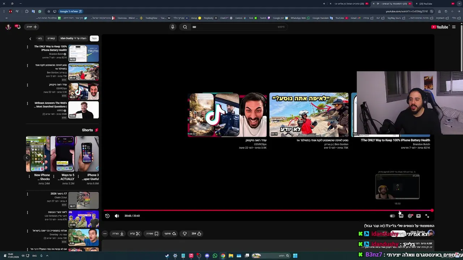Toggle subtitles in the player
This screenshot has height=260, width=463.
click(x=401, y=216)
